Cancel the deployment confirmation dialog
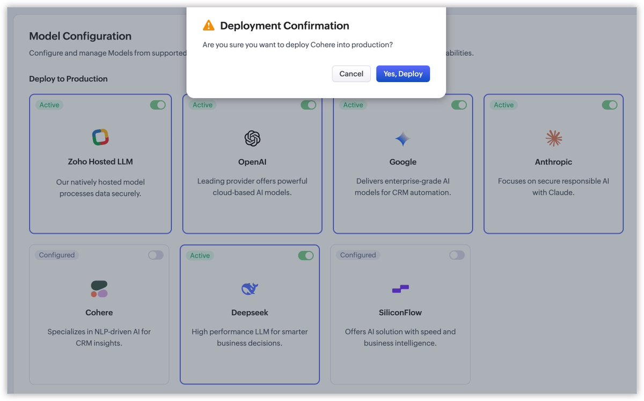 click(352, 74)
